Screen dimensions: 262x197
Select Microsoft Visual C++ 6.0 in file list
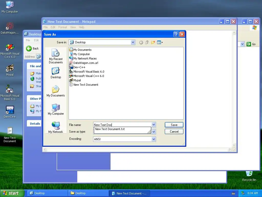86,76
